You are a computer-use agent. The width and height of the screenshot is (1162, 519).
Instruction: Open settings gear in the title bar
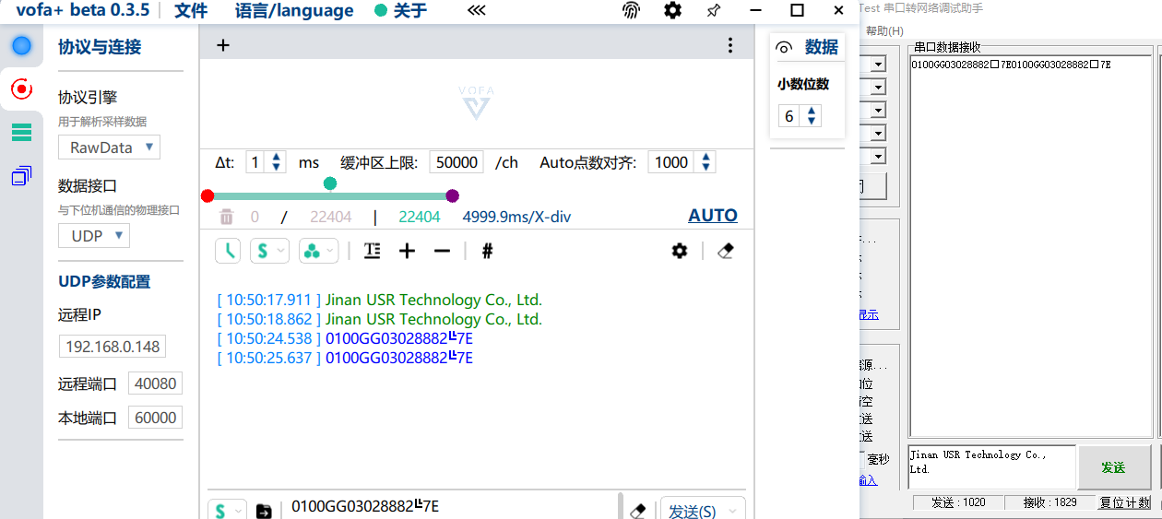673,11
